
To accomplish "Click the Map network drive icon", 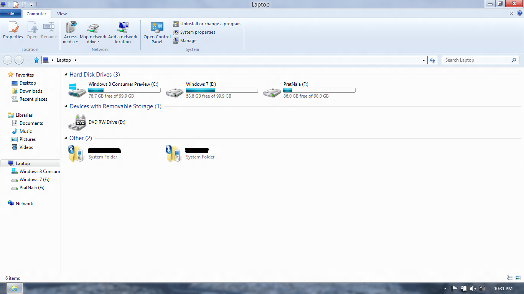I will pyautogui.click(x=93, y=28).
